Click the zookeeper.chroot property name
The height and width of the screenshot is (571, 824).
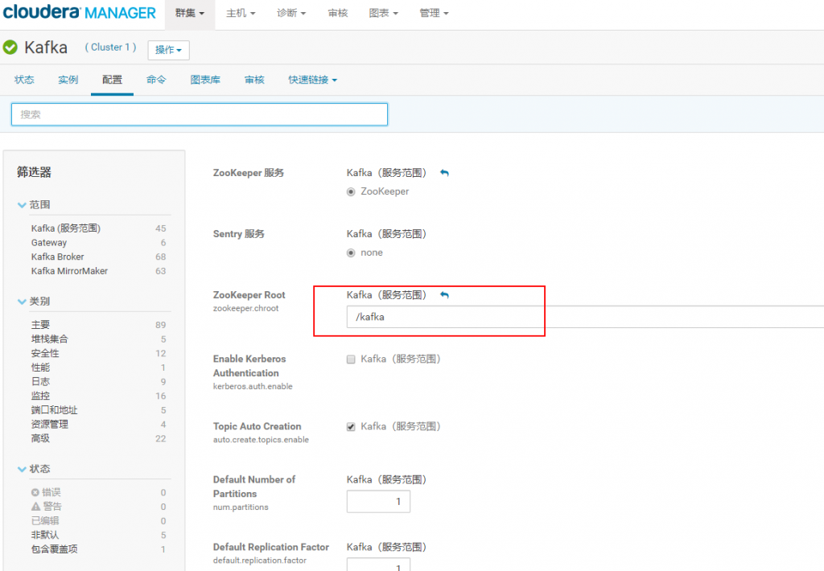click(246, 309)
